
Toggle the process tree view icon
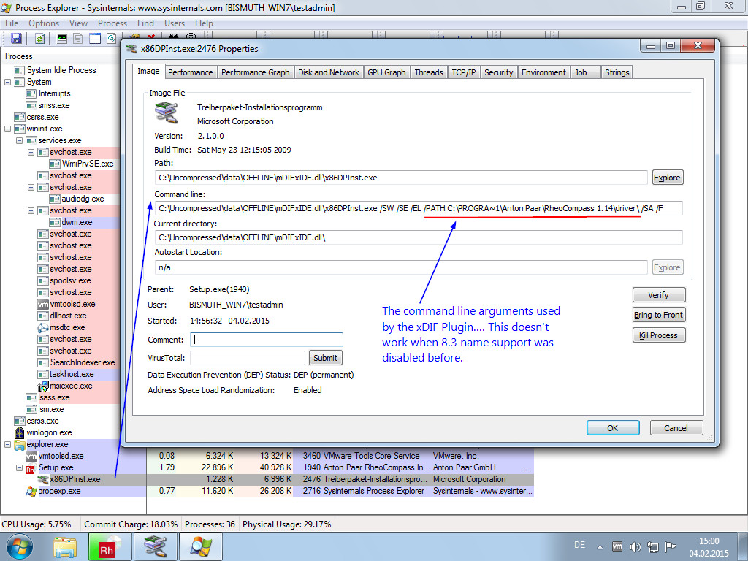click(x=77, y=39)
